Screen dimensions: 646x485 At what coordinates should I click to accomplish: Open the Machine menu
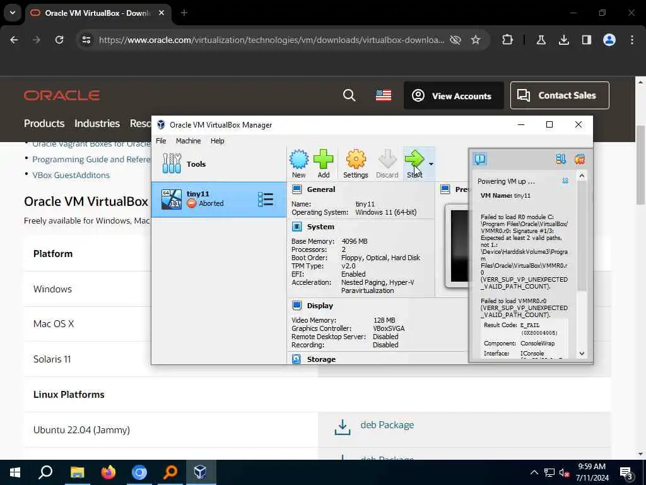(x=188, y=141)
